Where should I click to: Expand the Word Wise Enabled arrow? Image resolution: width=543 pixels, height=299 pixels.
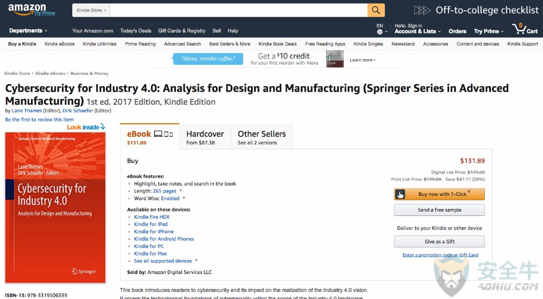(184, 198)
